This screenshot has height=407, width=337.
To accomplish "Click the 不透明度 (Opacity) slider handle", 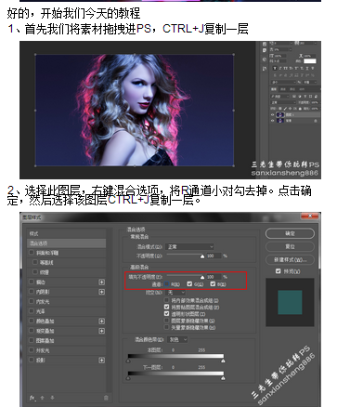I will pyautogui.click(x=202, y=256).
